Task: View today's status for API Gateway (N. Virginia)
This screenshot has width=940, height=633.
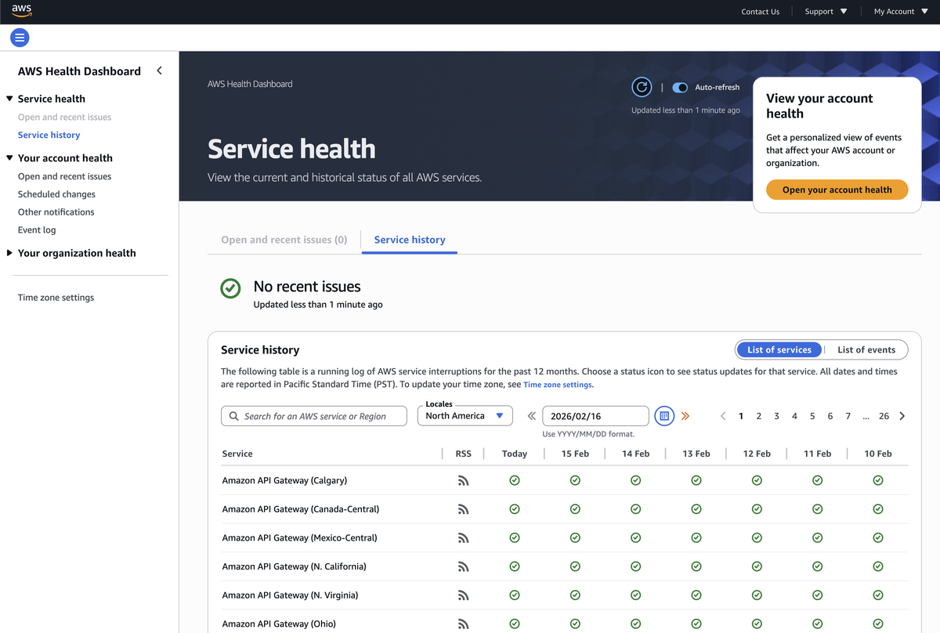Action: click(x=515, y=595)
